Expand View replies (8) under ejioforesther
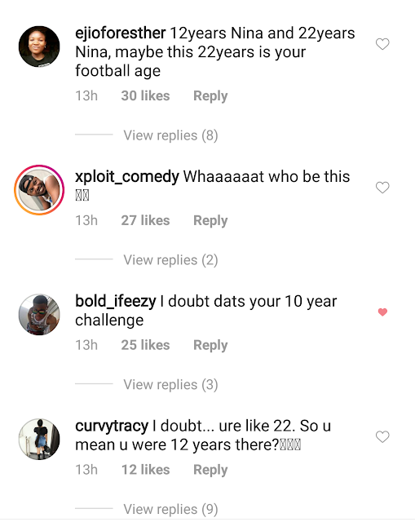The height and width of the screenshot is (522, 415). pos(170,135)
